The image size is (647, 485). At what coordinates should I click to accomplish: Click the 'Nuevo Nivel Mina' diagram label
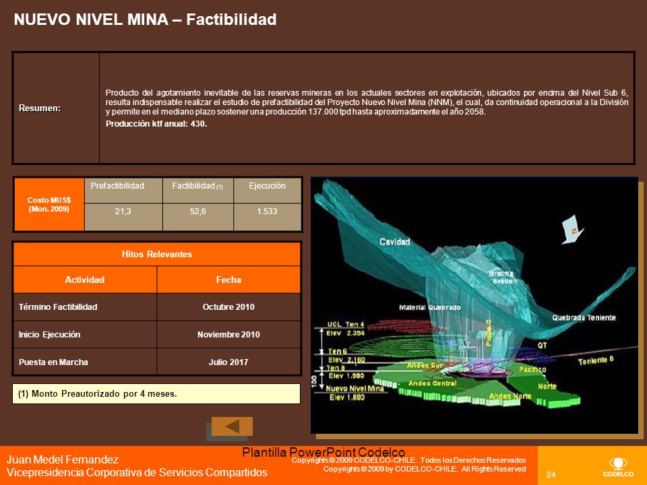click(355, 388)
